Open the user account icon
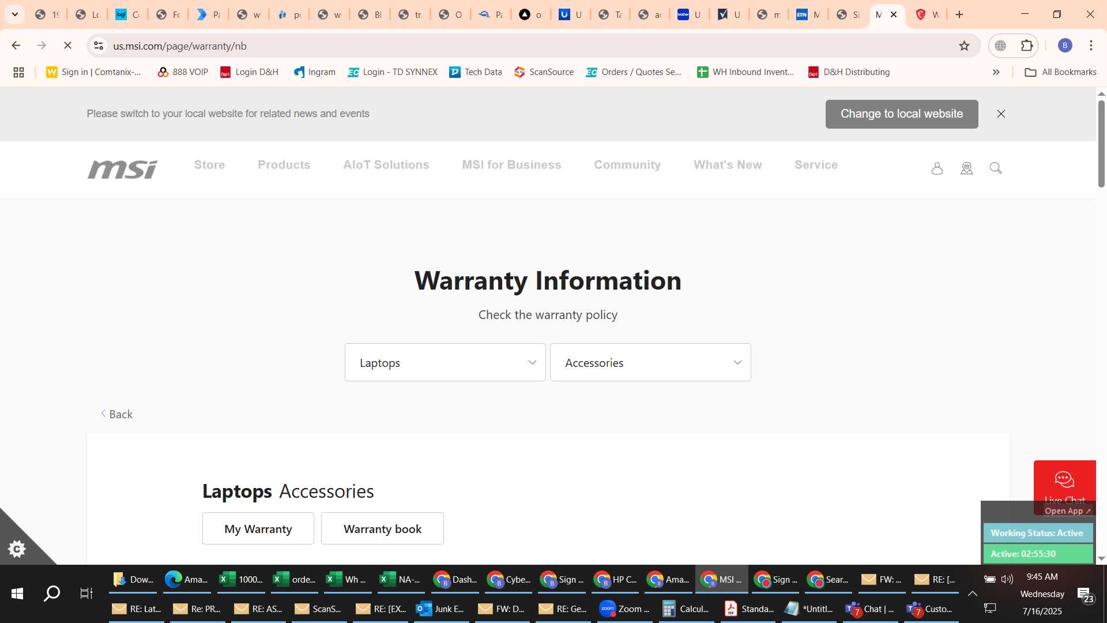 click(937, 168)
